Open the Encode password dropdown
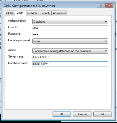 click(106, 41)
